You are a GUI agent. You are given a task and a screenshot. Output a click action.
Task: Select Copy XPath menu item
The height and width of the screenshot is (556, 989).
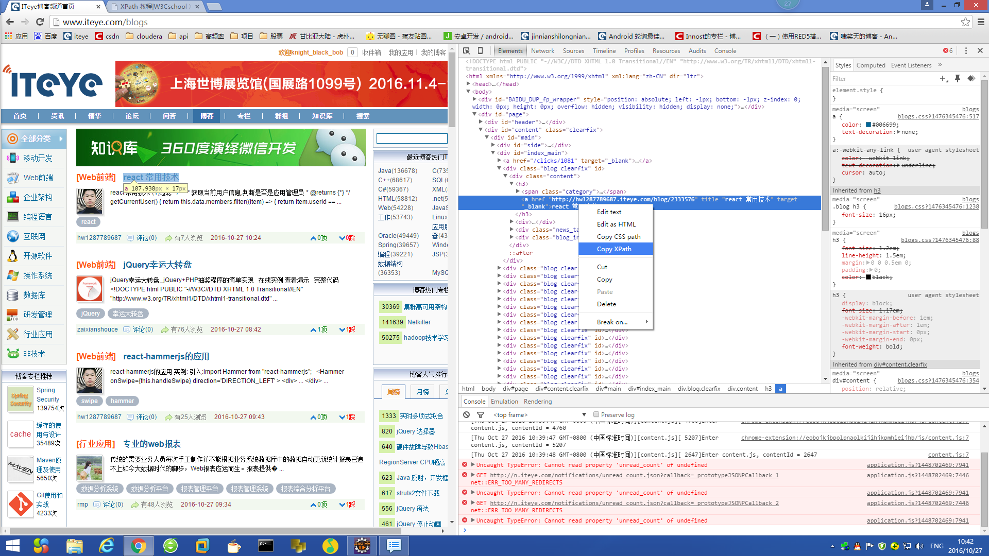coord(616,249)
